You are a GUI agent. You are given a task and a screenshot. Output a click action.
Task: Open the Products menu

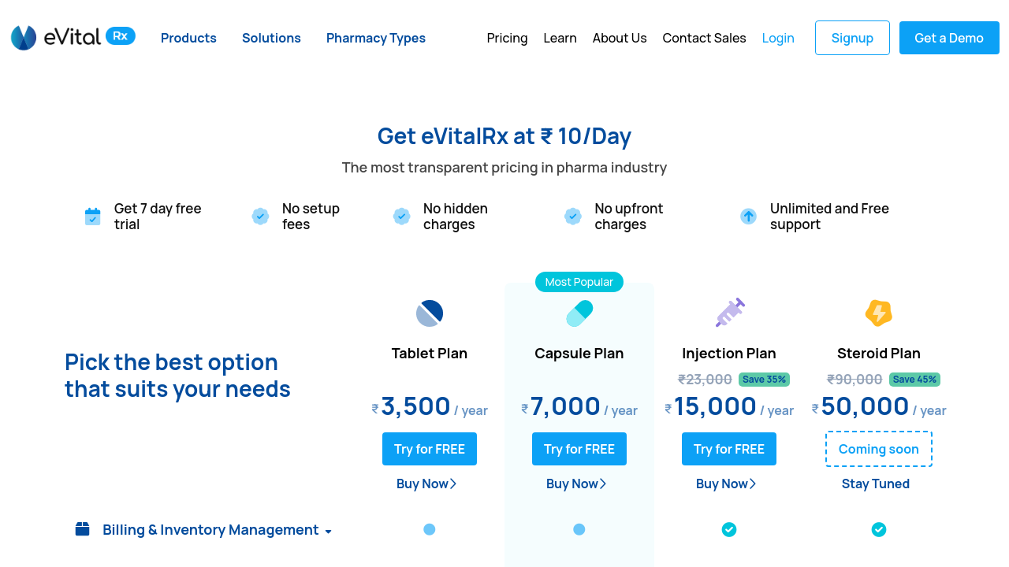click(x=188, y=38)
